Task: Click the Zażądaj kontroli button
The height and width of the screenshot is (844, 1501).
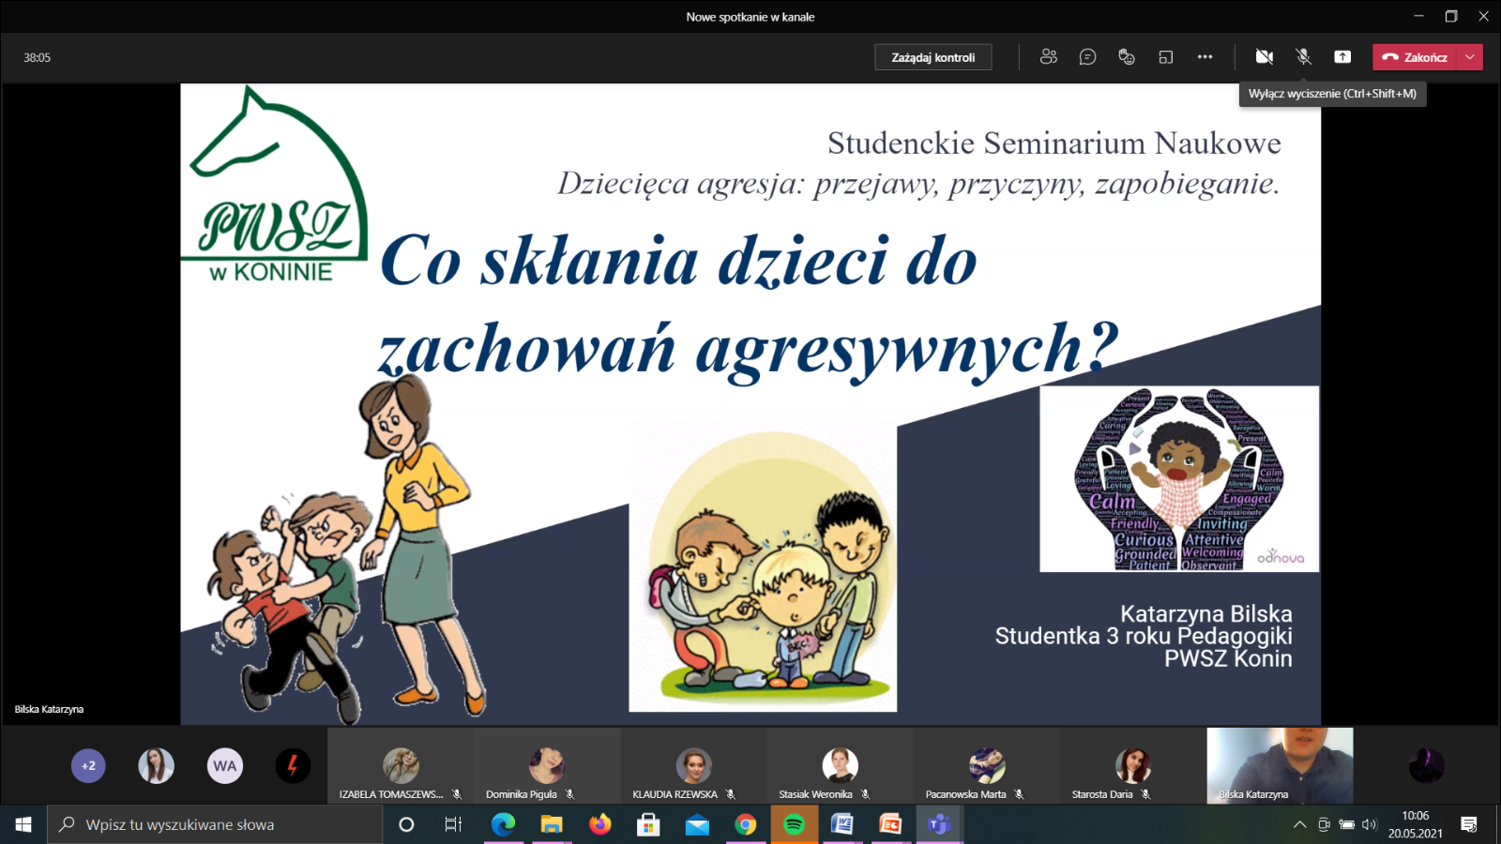Action: point(932,57)
